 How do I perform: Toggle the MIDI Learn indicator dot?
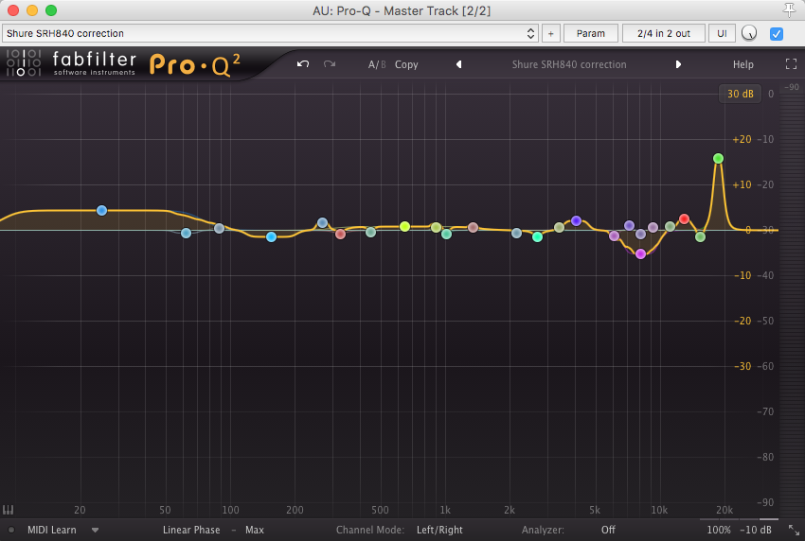click(11, 530)
